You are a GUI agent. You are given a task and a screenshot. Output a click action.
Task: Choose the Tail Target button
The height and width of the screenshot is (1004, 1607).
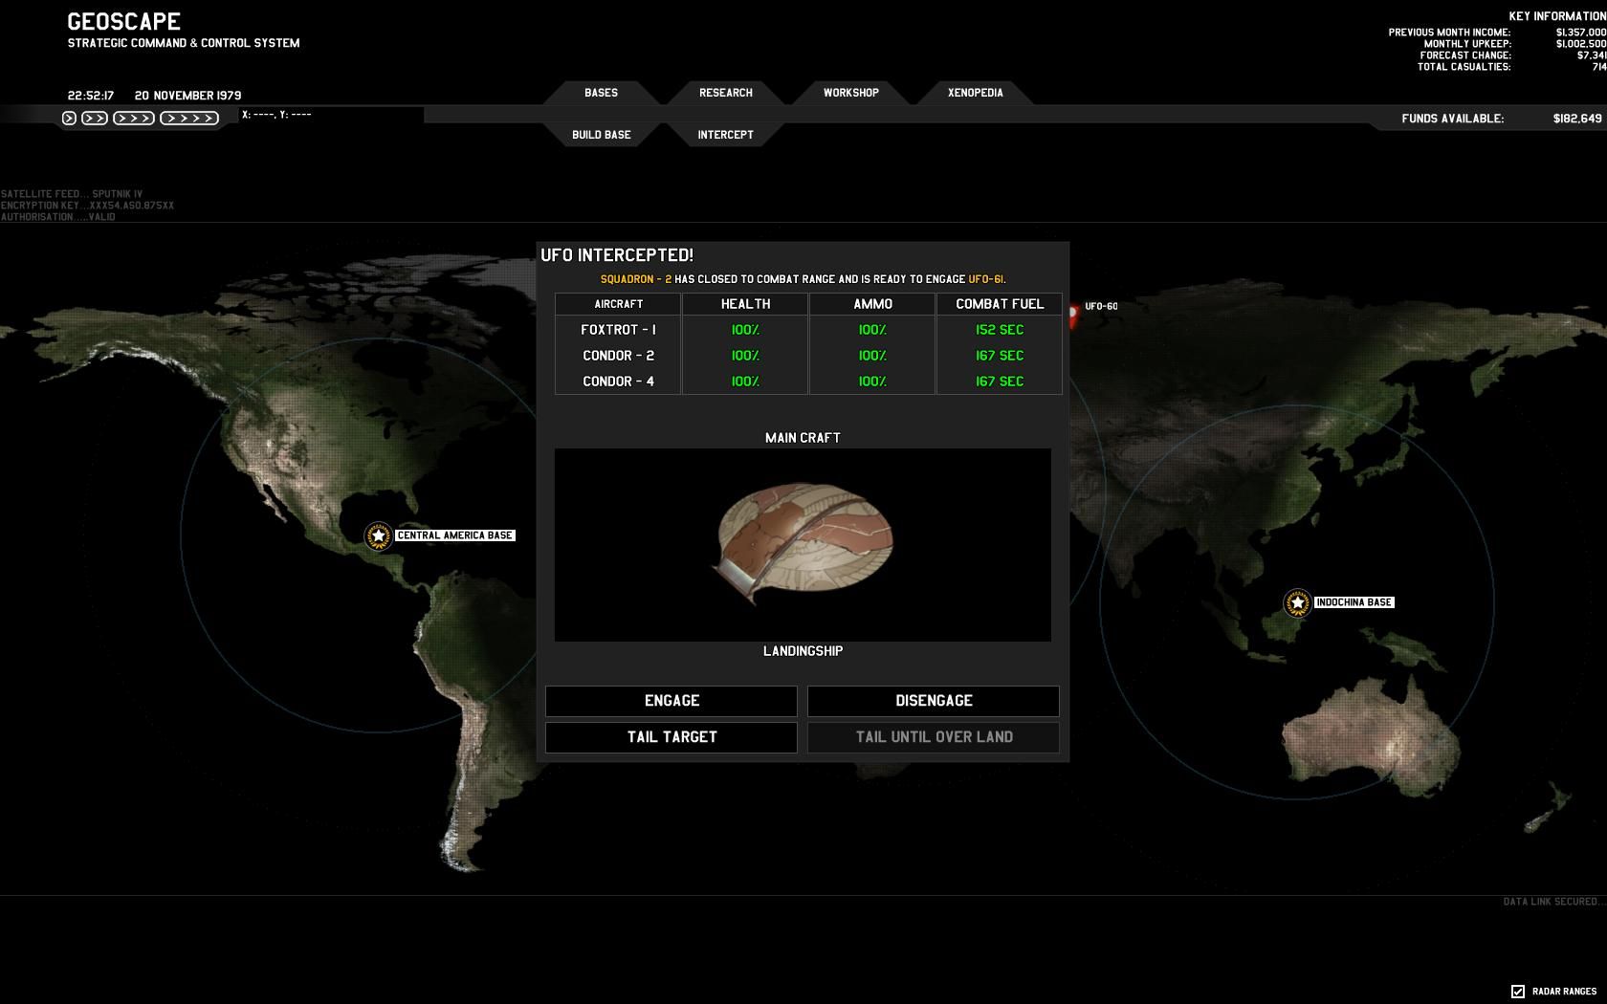click(x=671, y=737)
